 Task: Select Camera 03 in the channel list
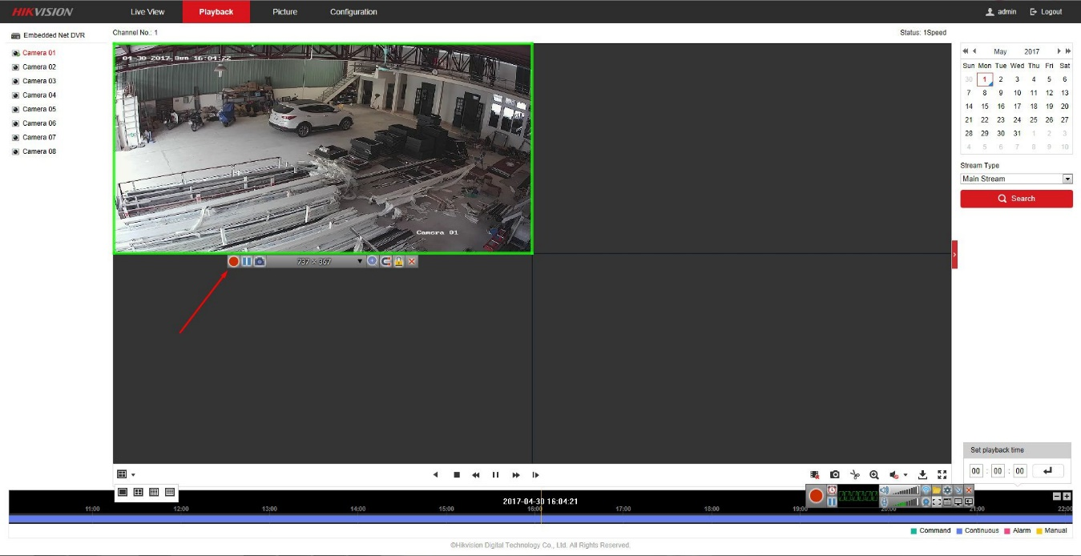pyautogui.click(x=39, y=81)
